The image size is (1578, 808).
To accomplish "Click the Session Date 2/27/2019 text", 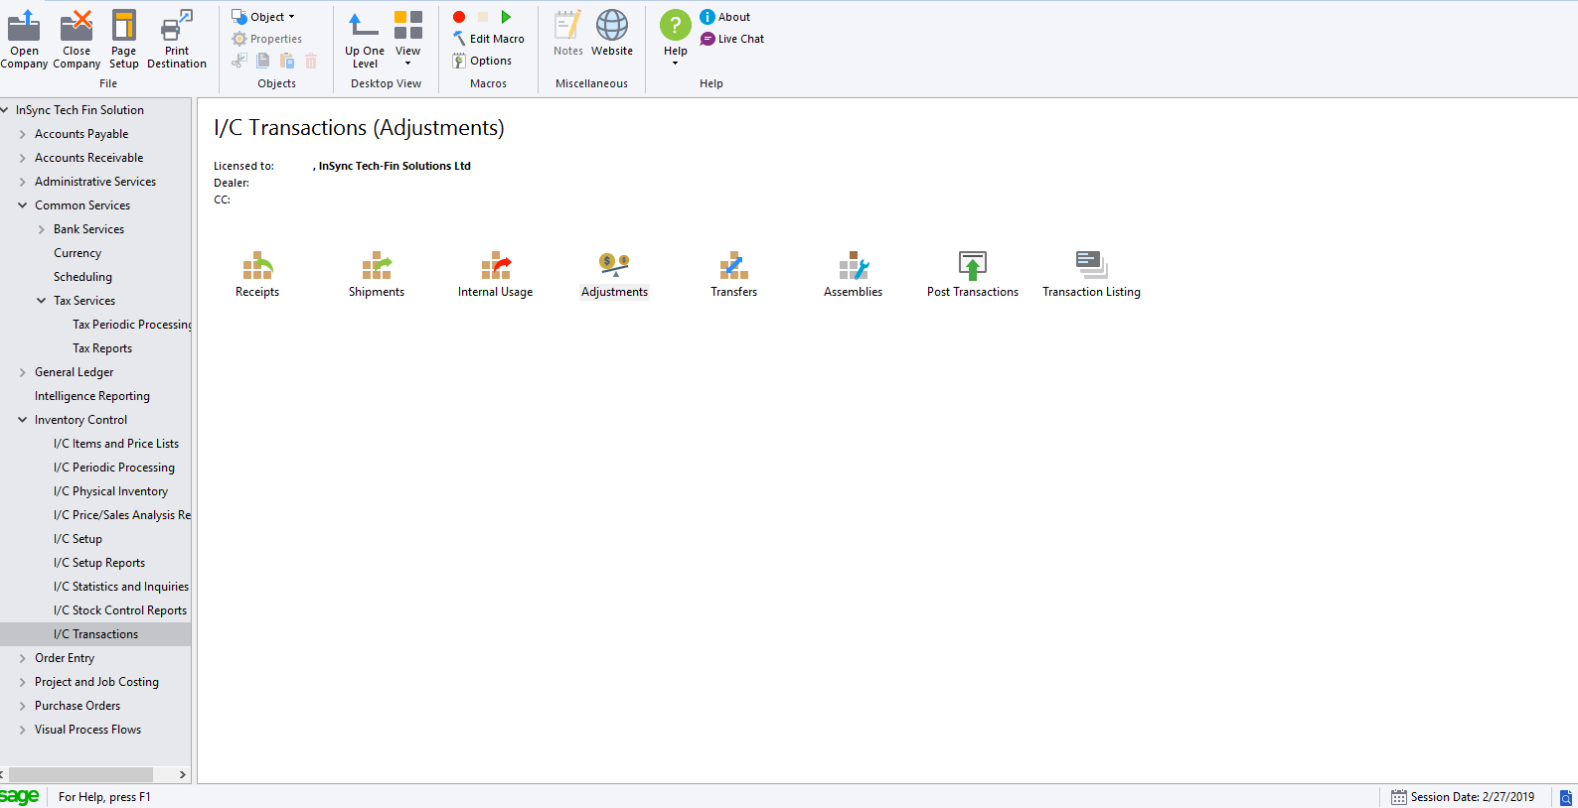I will click(x=1473, y=797).
